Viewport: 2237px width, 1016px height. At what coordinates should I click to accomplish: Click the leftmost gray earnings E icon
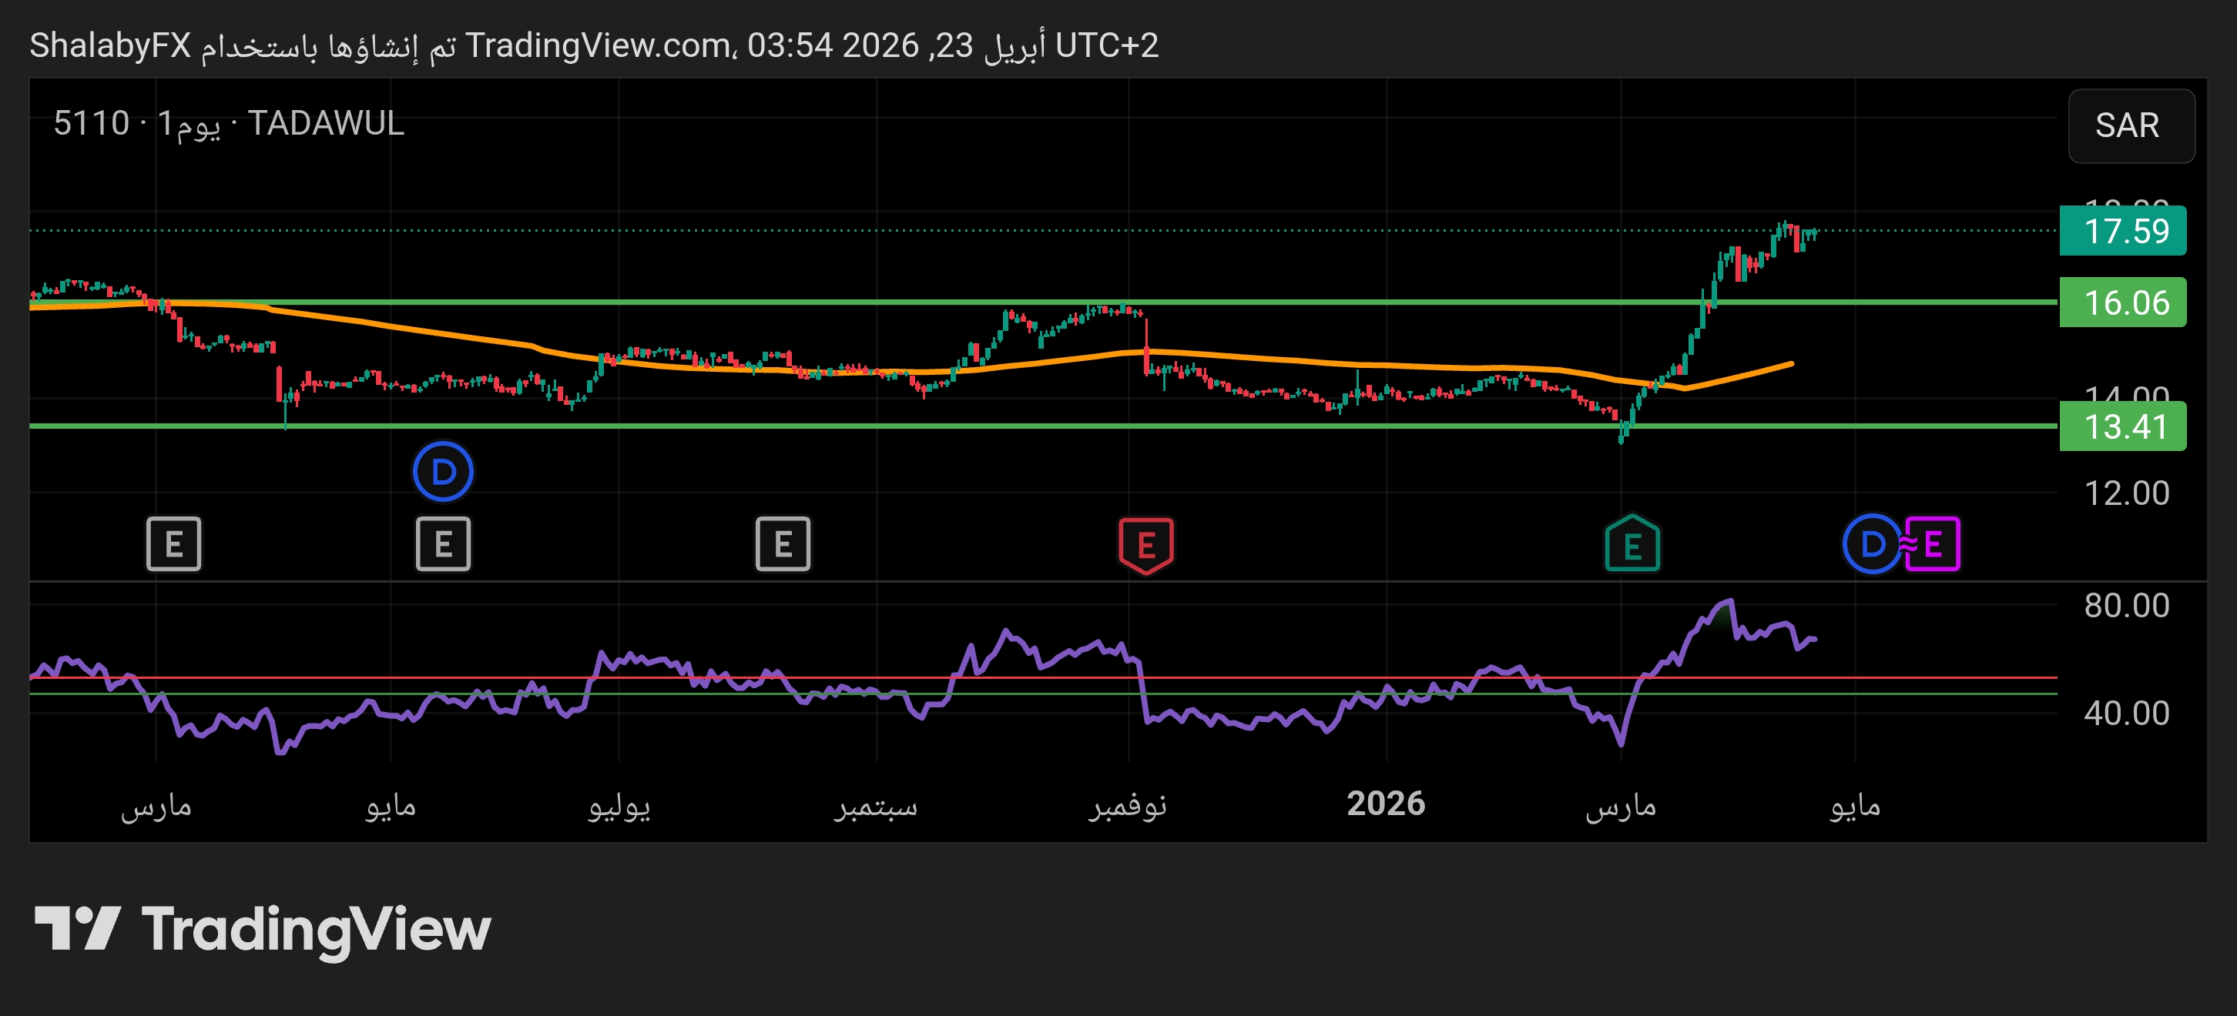point(173,544)
